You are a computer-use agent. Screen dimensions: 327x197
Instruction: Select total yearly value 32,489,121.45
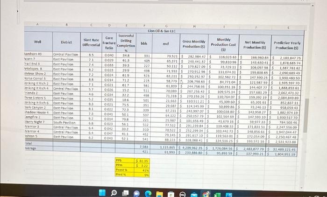pyautogui.click(x=282, y=150)
